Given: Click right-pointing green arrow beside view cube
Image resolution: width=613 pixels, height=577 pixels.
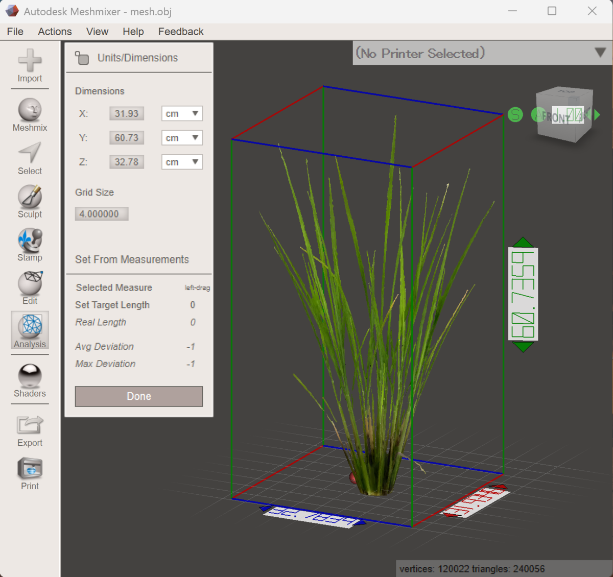Looking at the screenshot, I should [597, 115].
